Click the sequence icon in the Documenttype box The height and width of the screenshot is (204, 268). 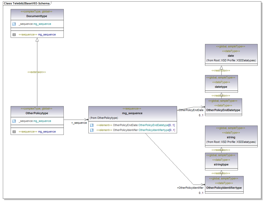14,35
